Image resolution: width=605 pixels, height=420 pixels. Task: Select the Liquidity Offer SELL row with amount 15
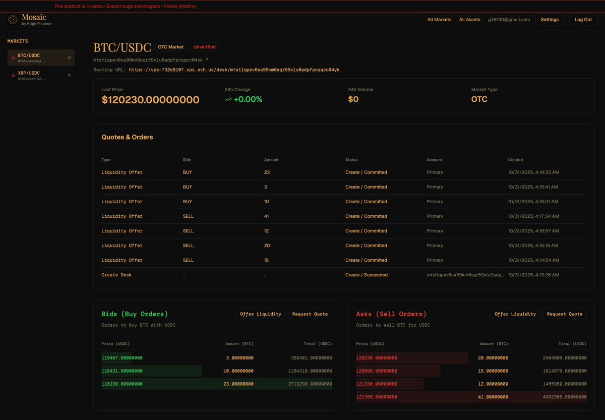(344, 260)
